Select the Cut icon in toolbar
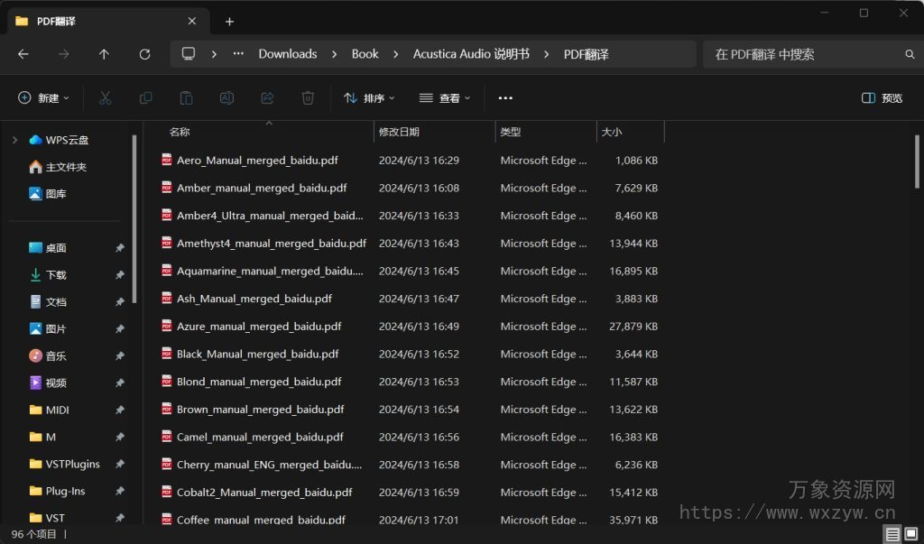The image size is (924, 544). (x=105, y=97)
